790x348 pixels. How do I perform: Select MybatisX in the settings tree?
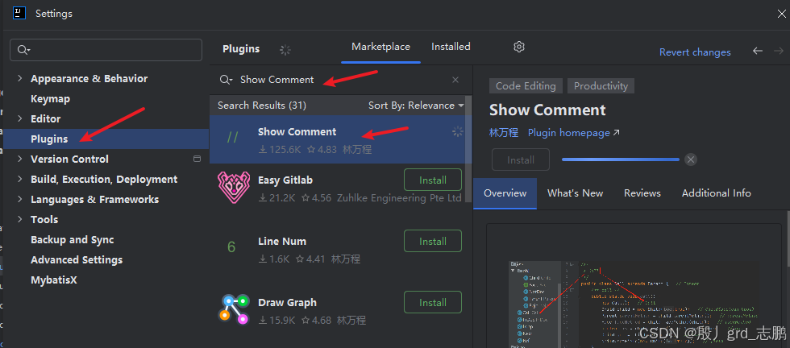coord(54,280)
